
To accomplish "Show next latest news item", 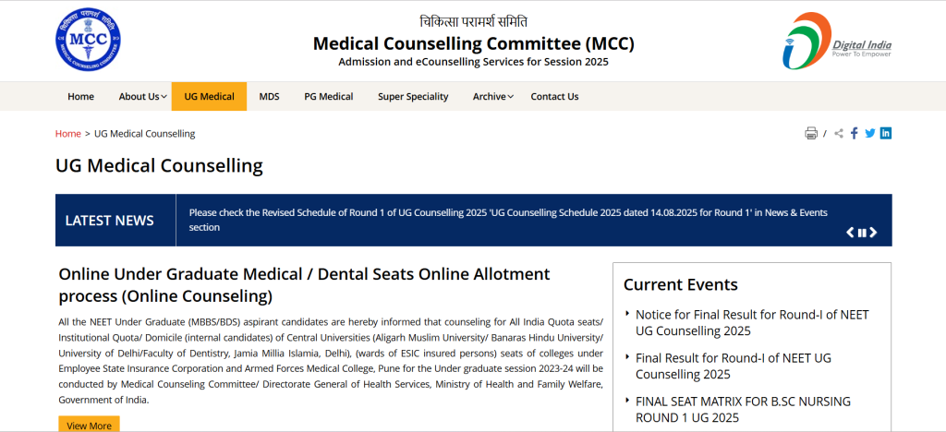I will (873, 233).
